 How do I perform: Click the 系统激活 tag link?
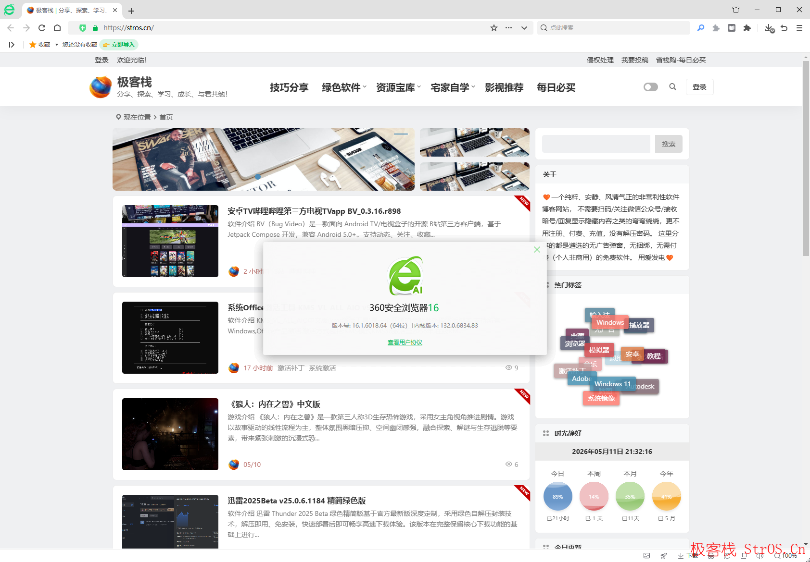322,368
